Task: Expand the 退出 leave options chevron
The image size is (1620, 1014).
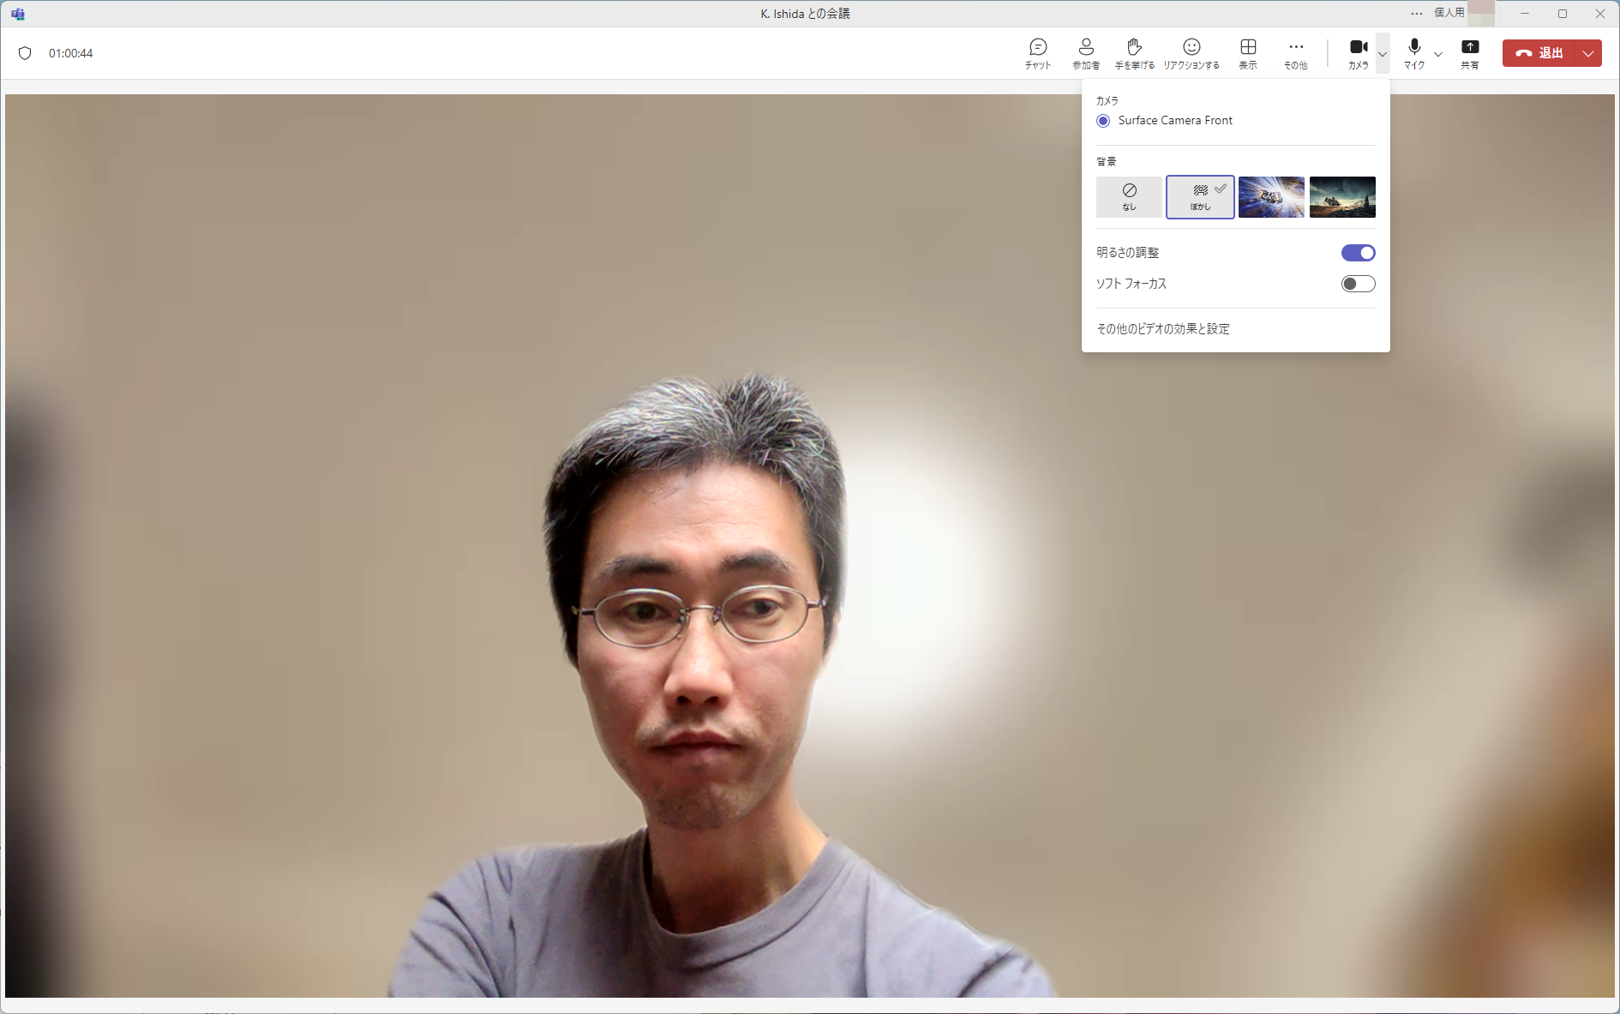Action: point(1587,53)
